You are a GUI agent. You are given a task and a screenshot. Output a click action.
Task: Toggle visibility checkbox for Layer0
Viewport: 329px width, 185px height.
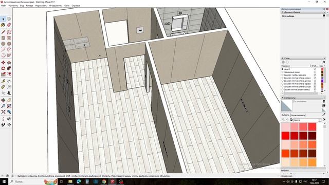(x=315, y=69)
